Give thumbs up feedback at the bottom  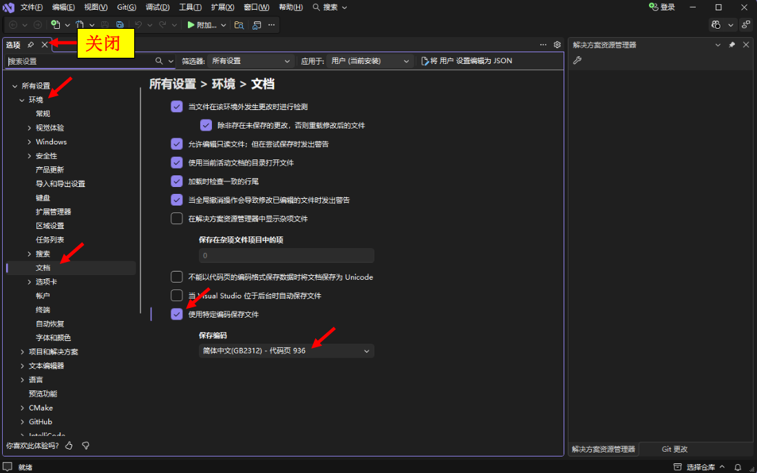(69, 445)
